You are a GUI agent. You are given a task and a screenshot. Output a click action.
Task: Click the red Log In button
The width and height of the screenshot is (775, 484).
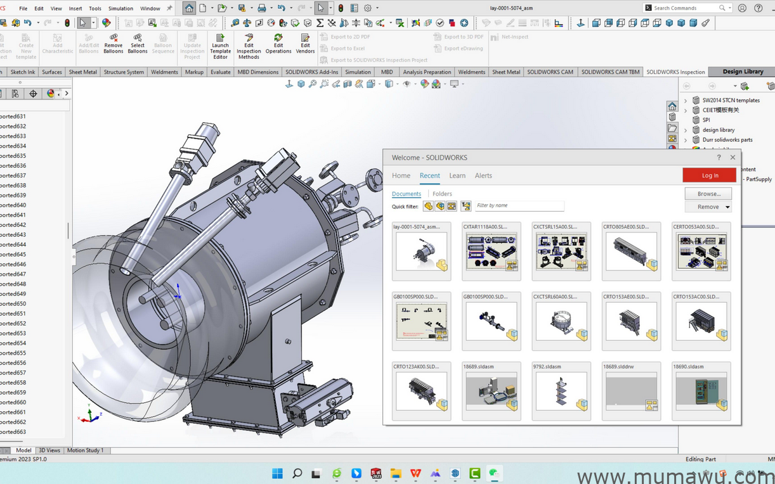[x=710, y=175]
